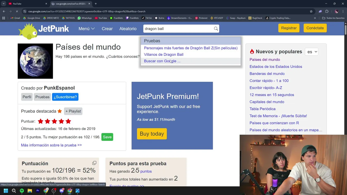This screenshot has width=347, height=195.
Task: Open site information icon in address bar
Action: 25,11
